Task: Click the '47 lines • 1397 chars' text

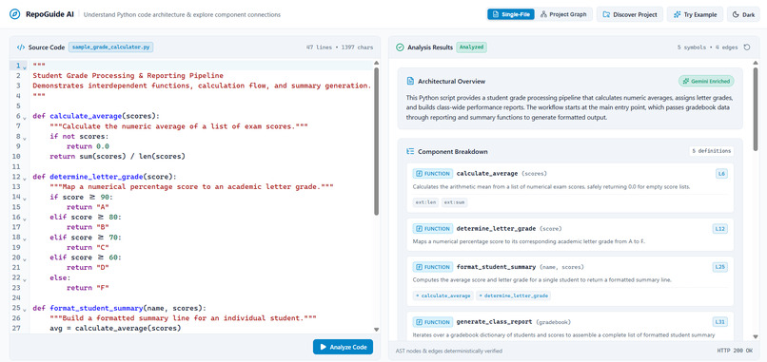Action: point(340,48)
